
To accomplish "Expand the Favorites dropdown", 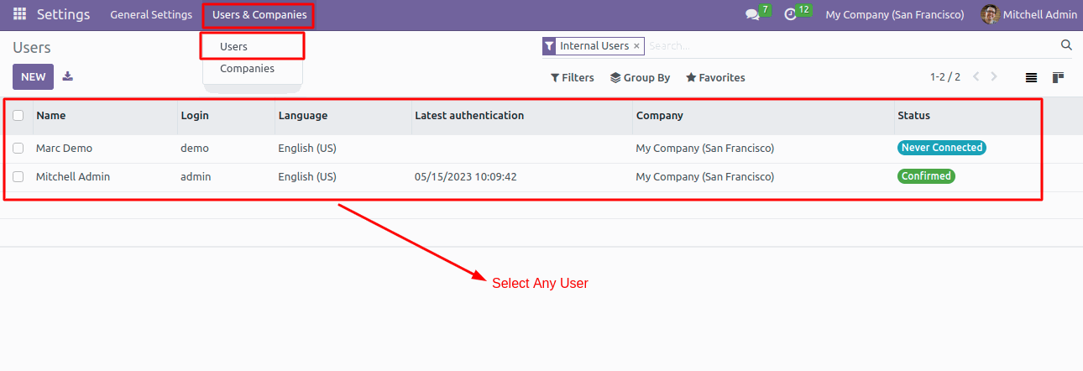I will [715, 77].
